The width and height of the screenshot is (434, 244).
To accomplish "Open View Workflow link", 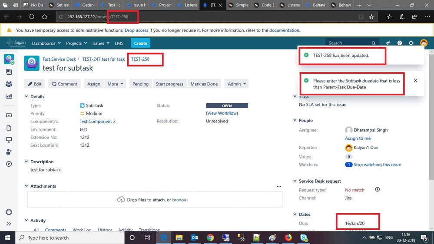I will pyautogui.click(x=222, y=113).
